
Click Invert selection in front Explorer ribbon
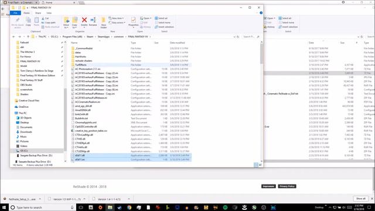coord(164,27)
